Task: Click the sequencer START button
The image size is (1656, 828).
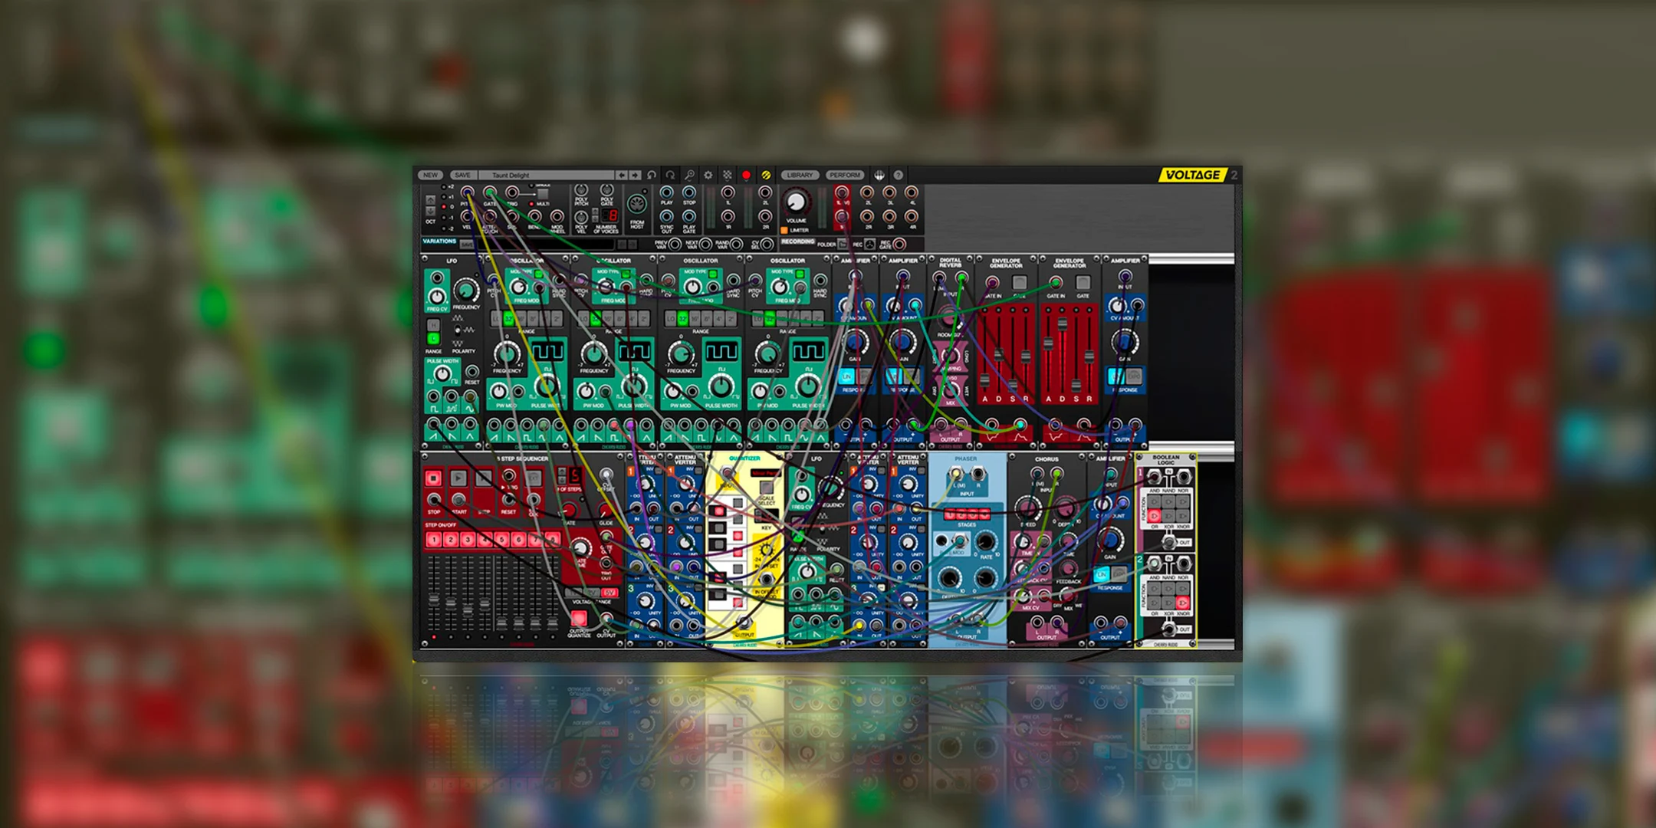Action: (458, 478)
